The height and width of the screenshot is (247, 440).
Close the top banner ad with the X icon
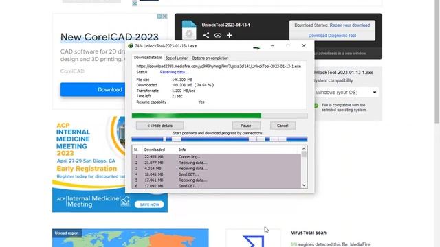[135, 3]
